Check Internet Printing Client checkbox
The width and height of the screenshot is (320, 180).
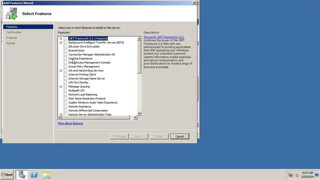click(x=65, y=74)
